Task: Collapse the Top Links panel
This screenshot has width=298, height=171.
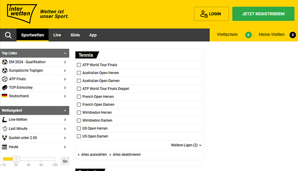Action: tap(65, 53)
